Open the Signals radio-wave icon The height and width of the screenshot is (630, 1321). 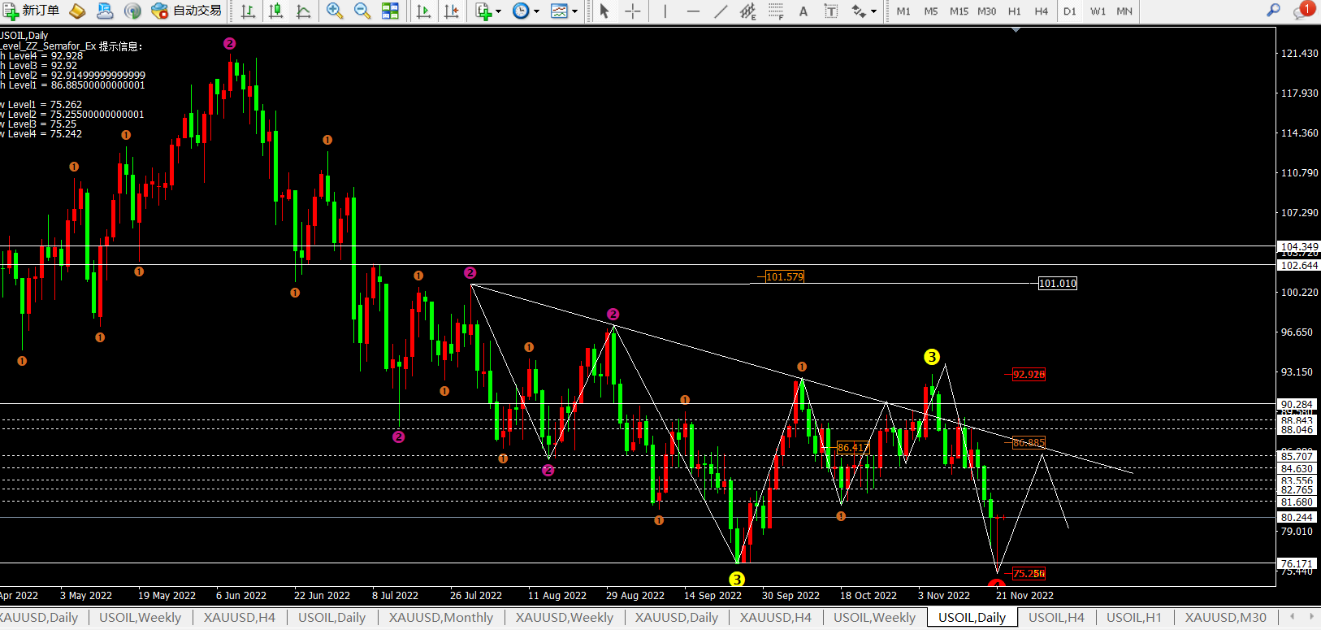(x=132, y=11)
